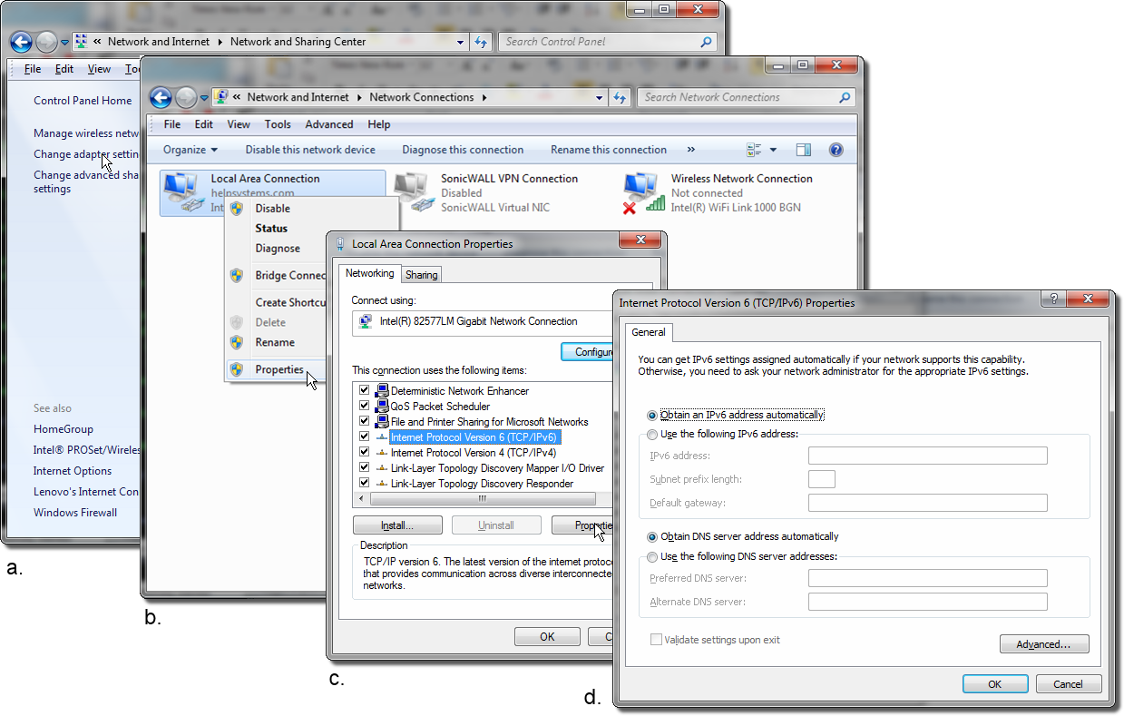
Task: Click the search magnifier in Search Control Panel
Action: point(707,42)
